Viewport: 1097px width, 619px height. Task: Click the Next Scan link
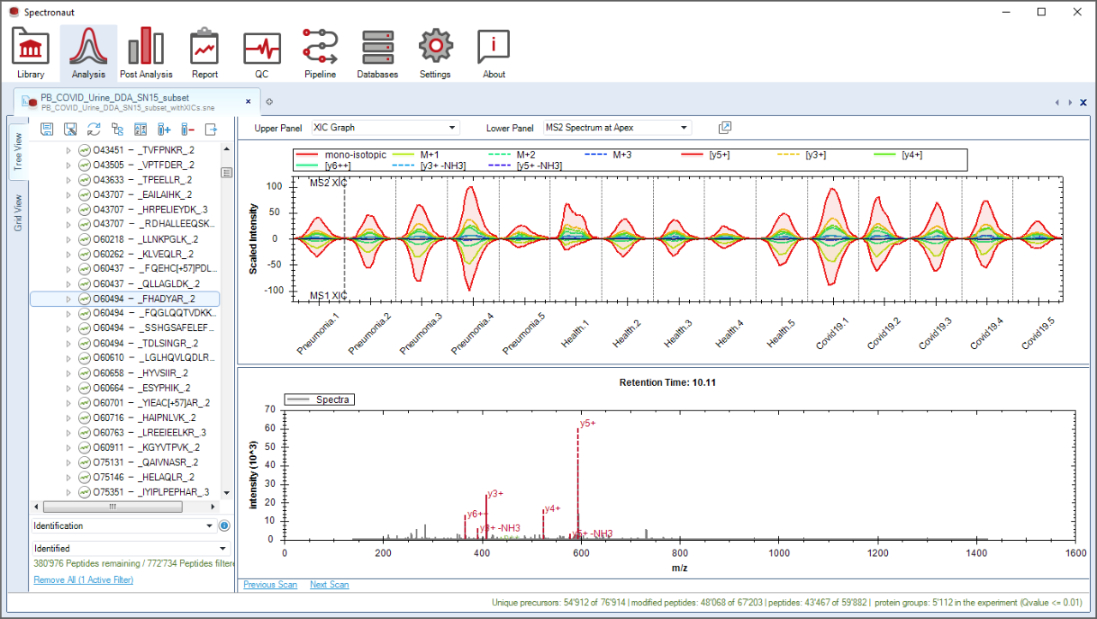329,584
